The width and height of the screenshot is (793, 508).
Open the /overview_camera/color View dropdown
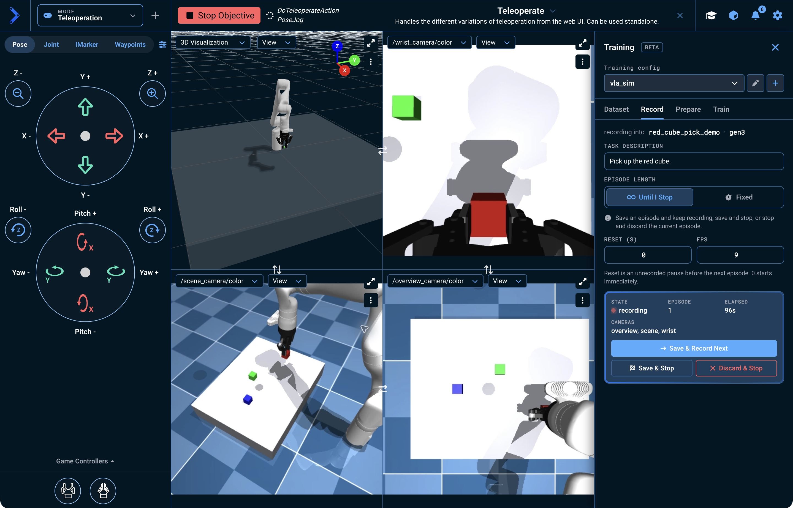pyautogui.click(x=507, y=281)
